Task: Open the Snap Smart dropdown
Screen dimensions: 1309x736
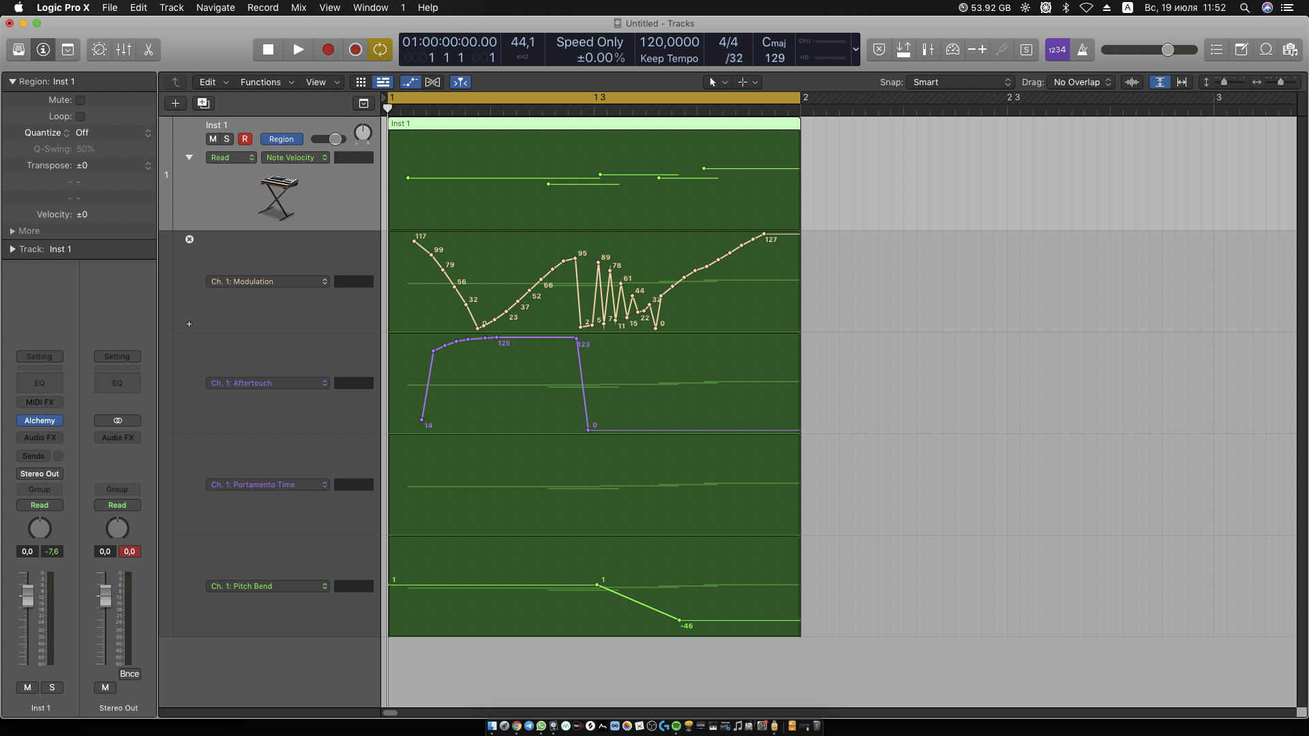Action: [x=961, y=82]
